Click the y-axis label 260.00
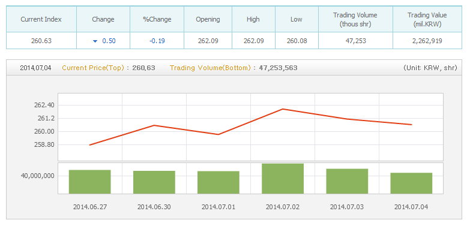467x226 pixels. [x=44, y=131]
